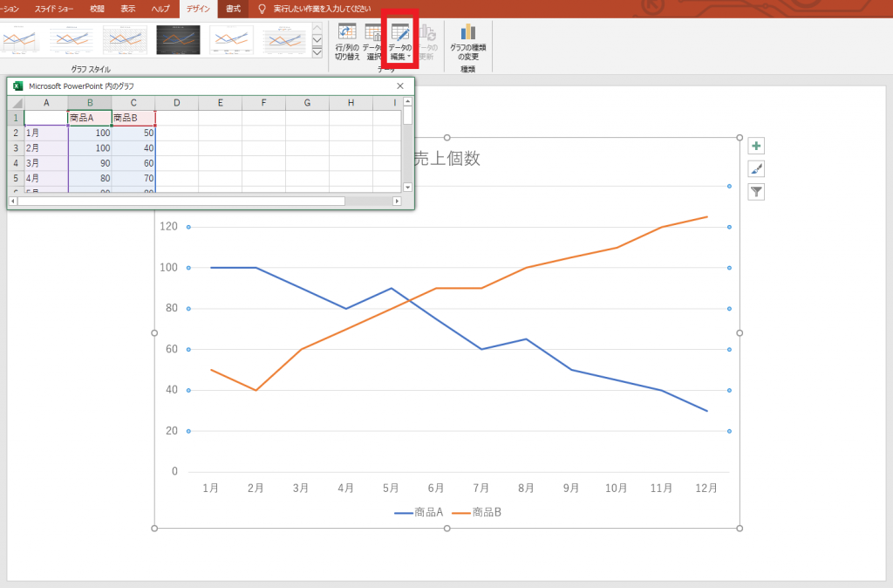Open the chart filters funnel button
The image size is (893, 588).
(x=756, y=192)
